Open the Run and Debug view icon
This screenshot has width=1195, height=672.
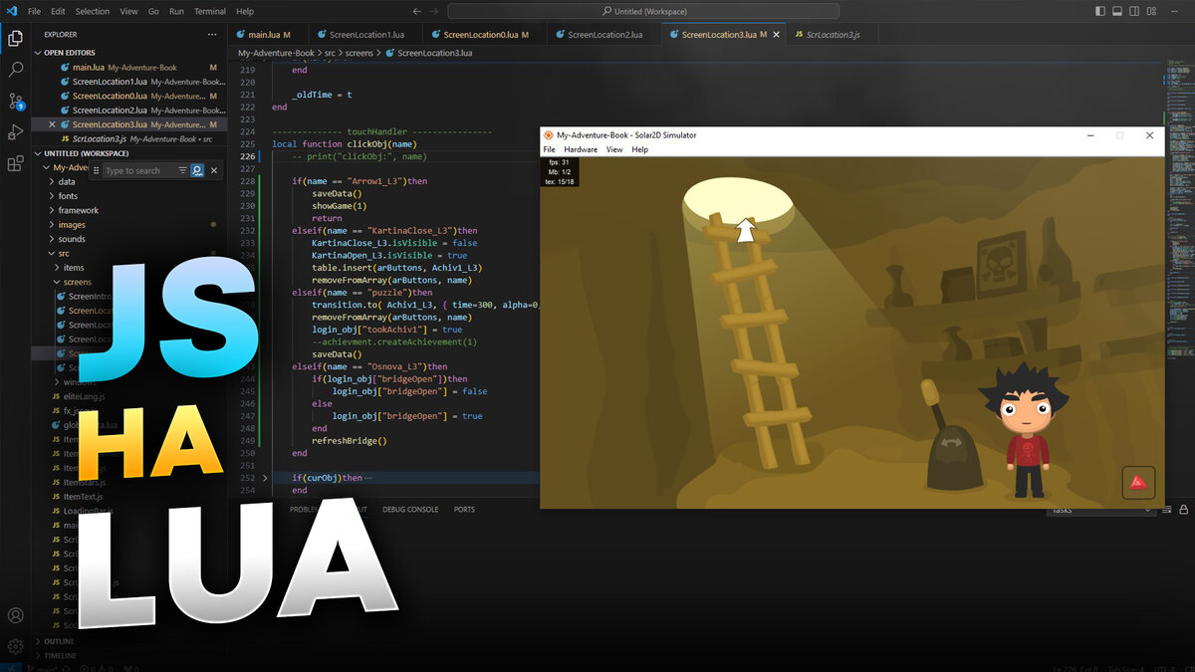(16, 131)
